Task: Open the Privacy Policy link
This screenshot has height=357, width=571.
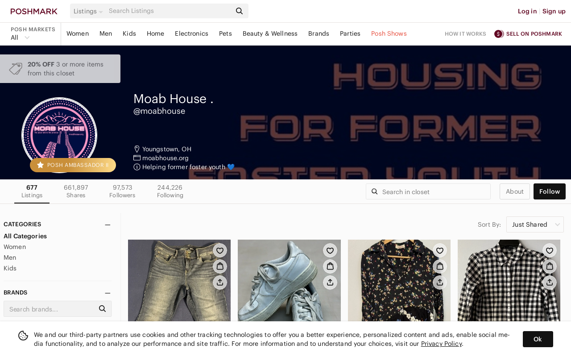Action: coord(441,344)
